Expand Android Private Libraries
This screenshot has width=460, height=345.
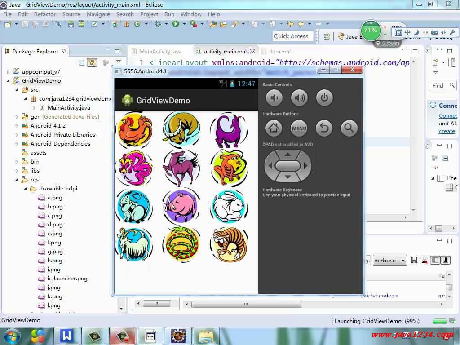pyautogui.click(x=17, y=135)
